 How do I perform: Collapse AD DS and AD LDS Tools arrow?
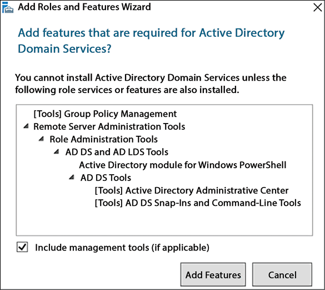(57, 151)
